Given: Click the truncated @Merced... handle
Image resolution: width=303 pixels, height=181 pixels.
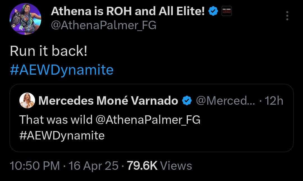Looking at the screenshot, I should (225, 100).
